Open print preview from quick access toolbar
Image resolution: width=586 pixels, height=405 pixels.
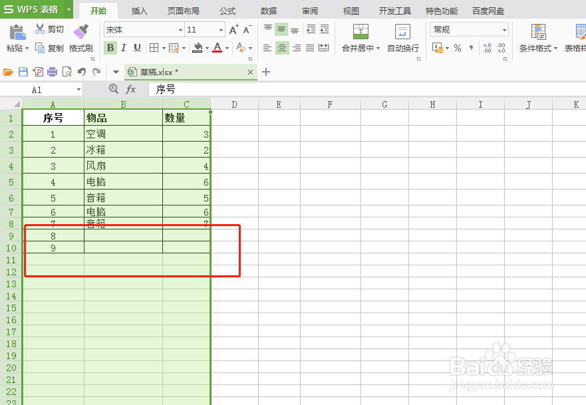coord(67,71)
